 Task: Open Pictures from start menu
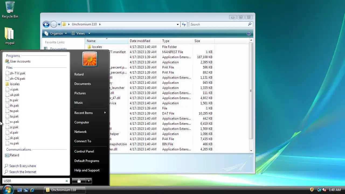[x=80, y=93]
